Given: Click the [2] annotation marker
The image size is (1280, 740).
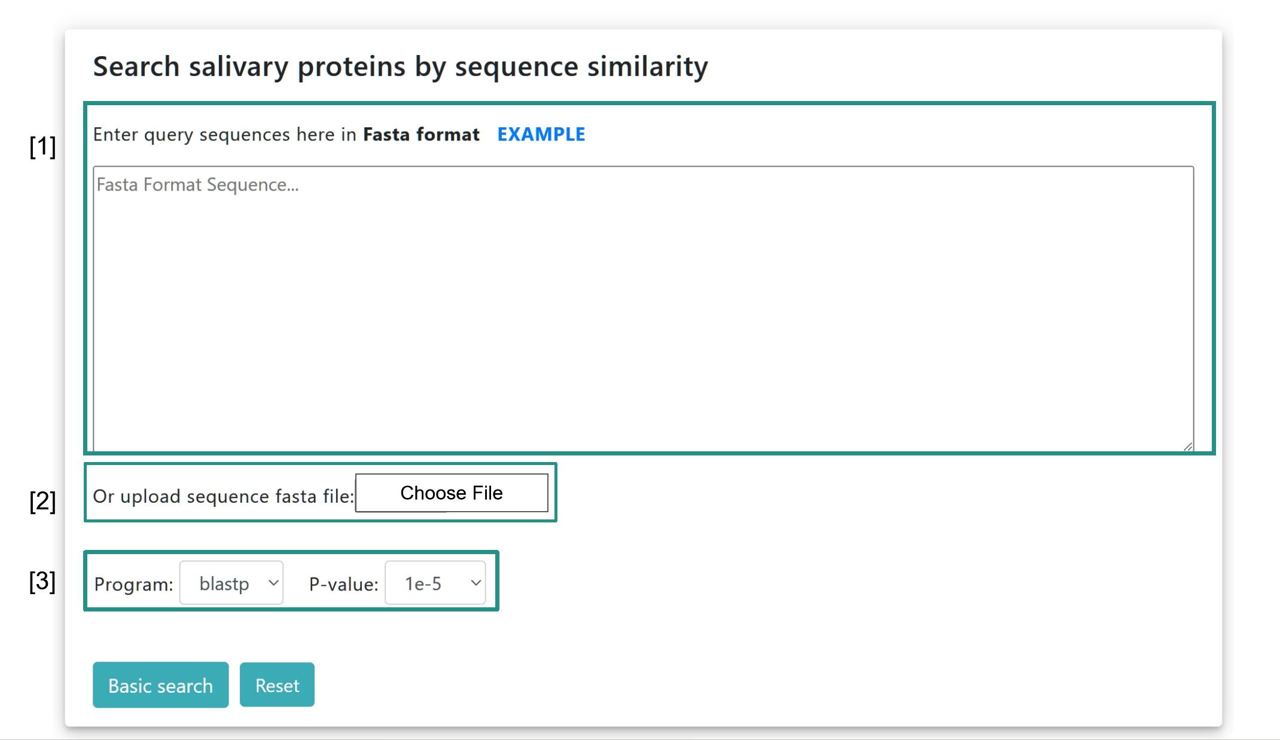Looking at the screenshot, I should click(x=42, y=501).
